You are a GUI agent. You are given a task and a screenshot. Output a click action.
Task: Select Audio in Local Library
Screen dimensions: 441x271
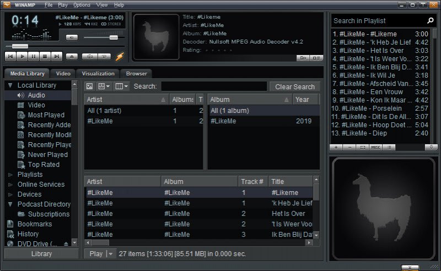(x=38, y=95)
